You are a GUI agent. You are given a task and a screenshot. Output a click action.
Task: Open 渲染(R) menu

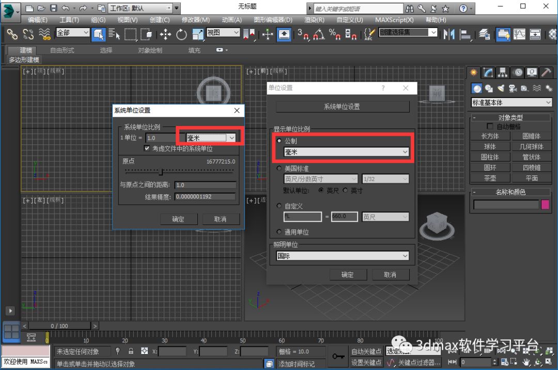click(314, 20)
